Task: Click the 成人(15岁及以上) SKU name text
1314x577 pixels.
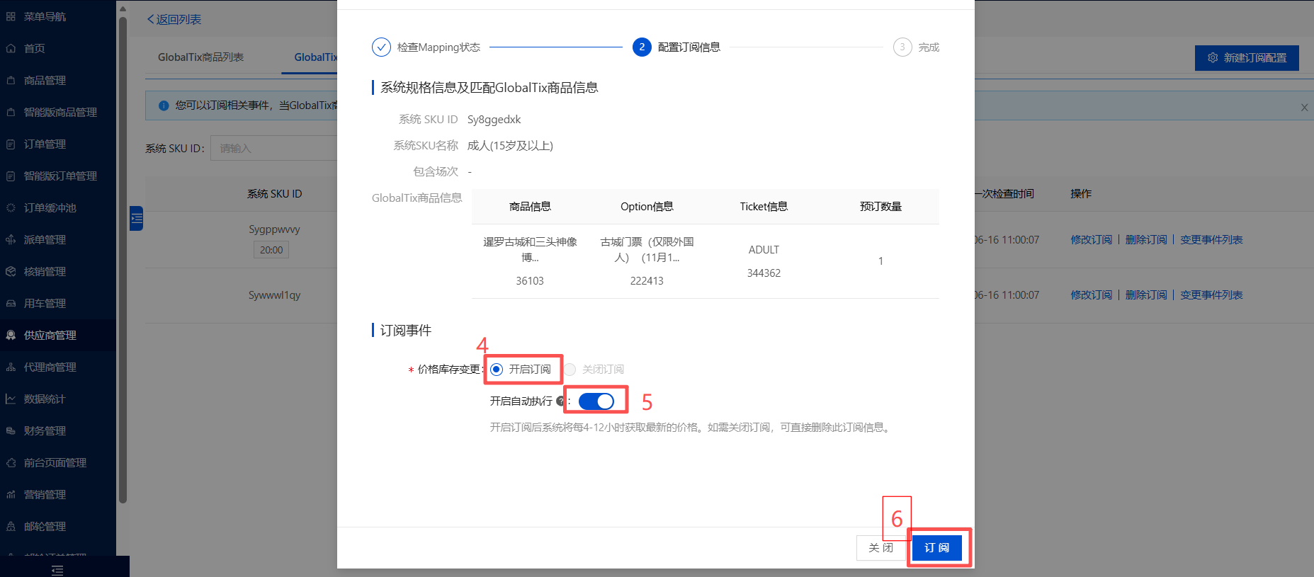Action: coord(510,145)
